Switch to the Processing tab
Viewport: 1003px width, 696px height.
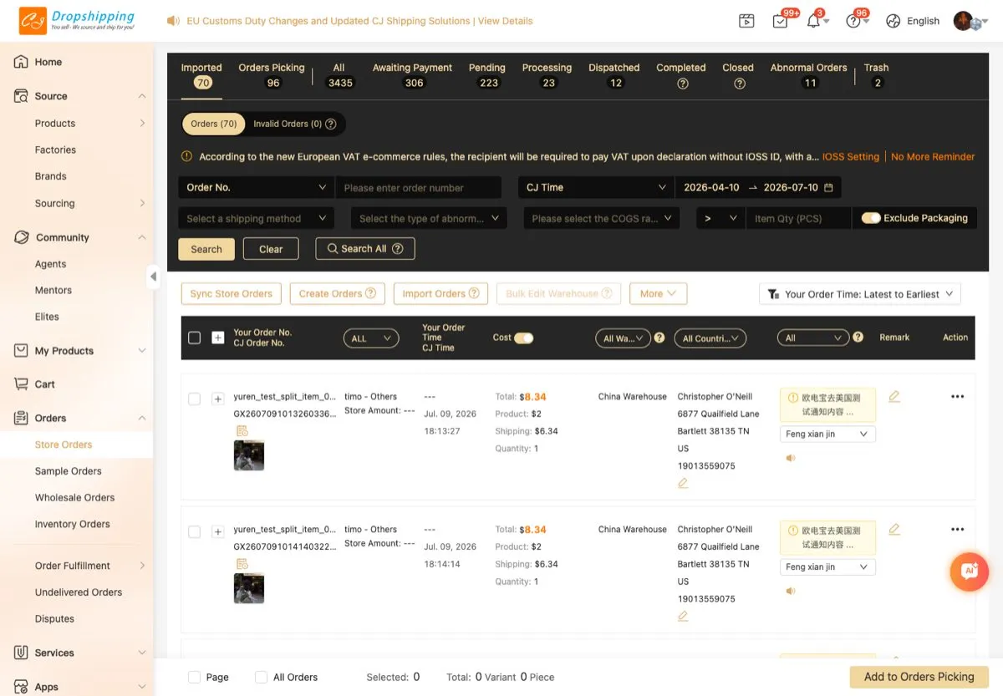pos(547,75)
